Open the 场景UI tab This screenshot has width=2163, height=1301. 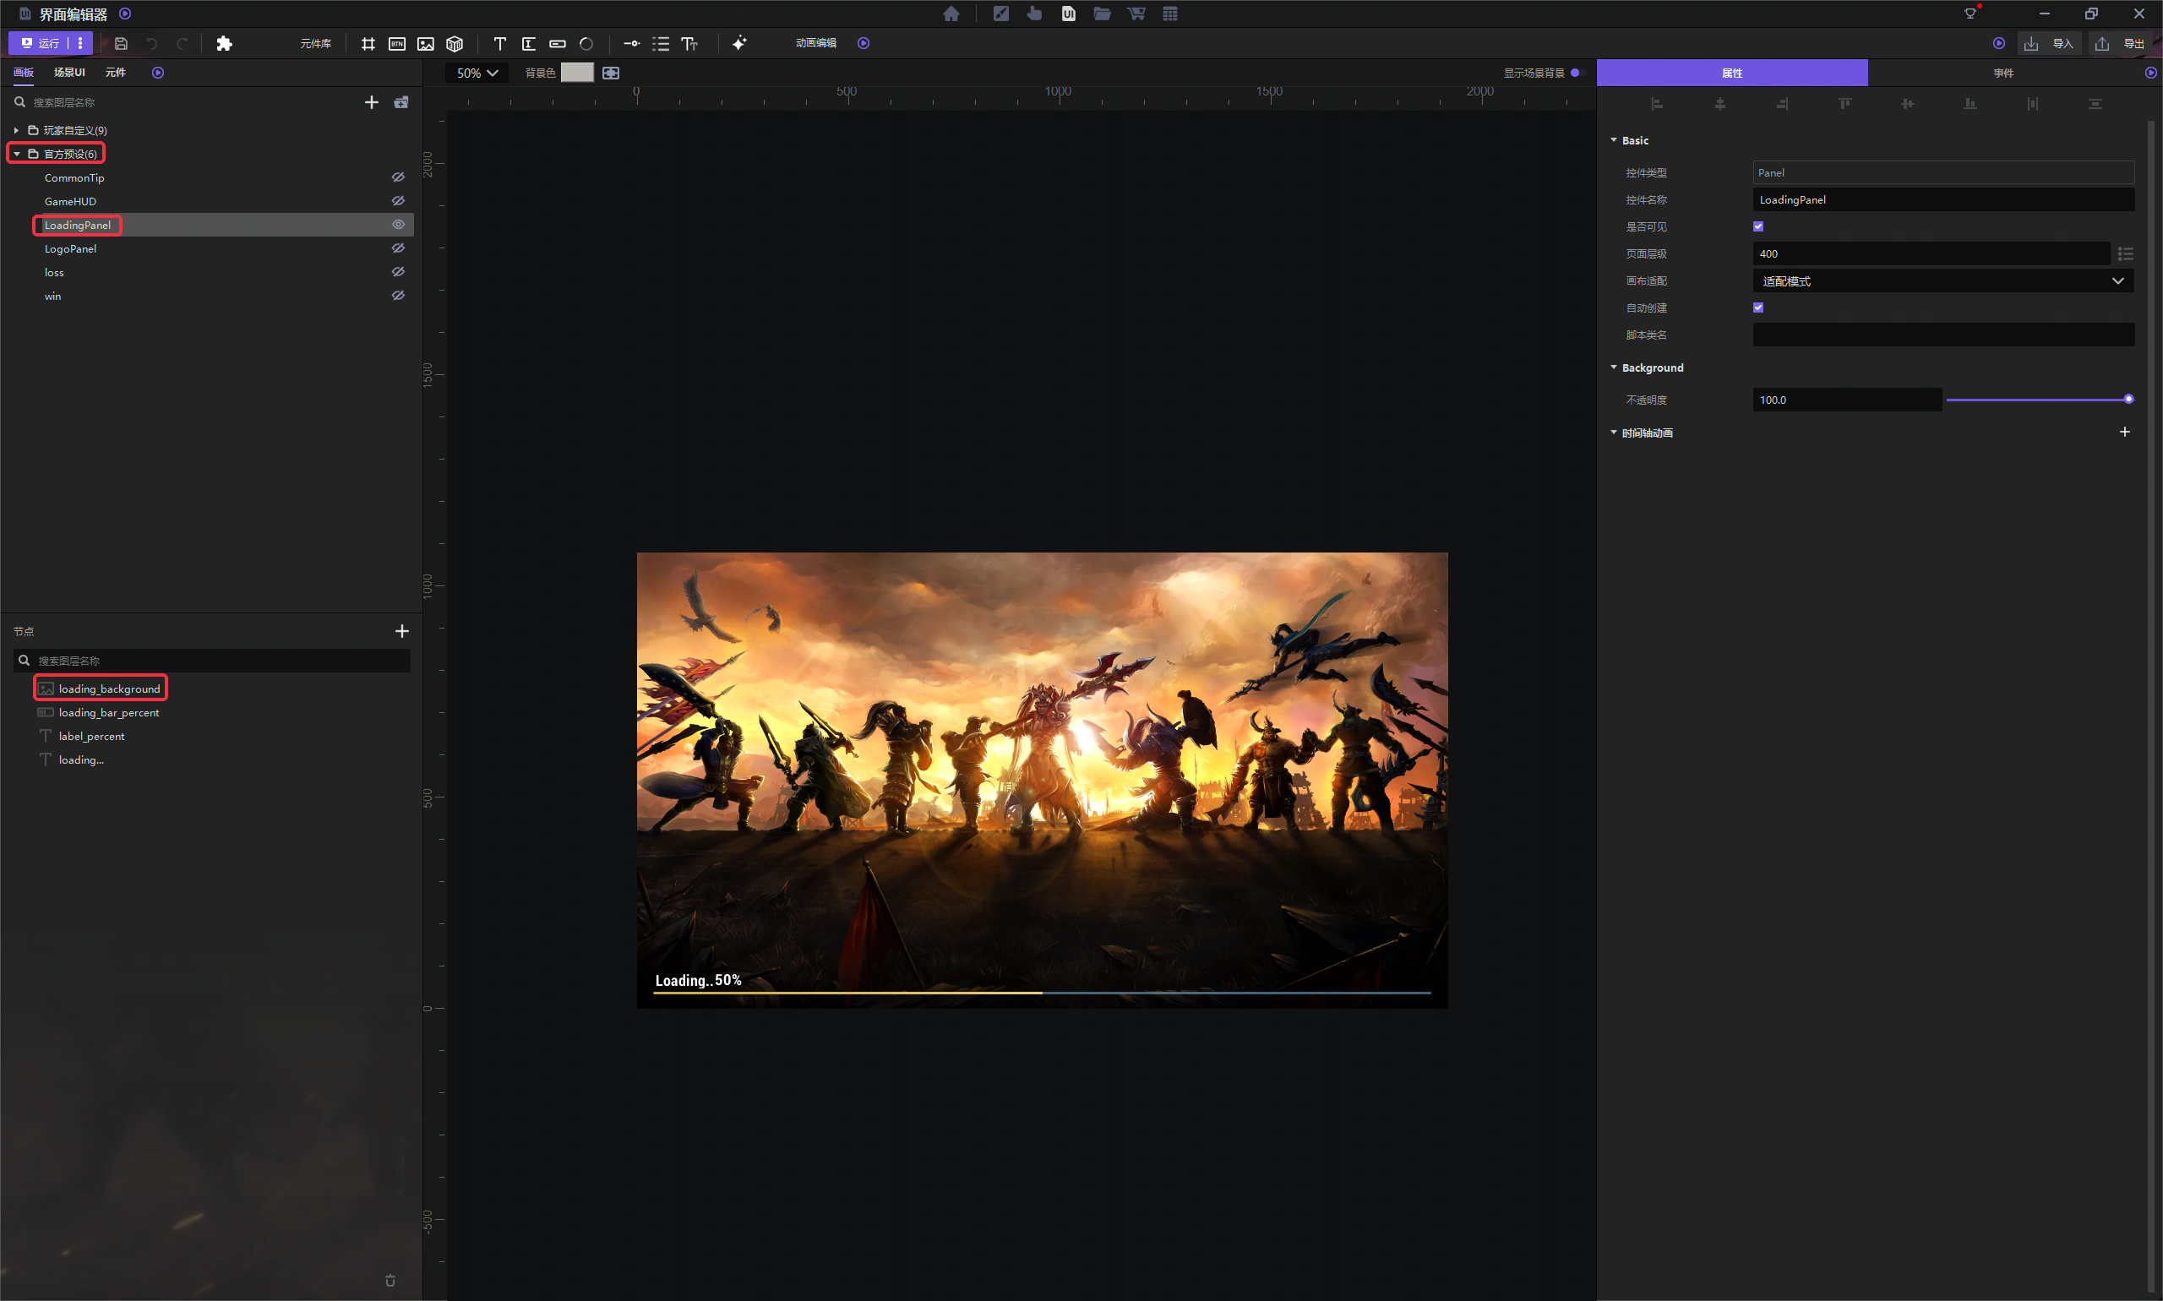69,72
